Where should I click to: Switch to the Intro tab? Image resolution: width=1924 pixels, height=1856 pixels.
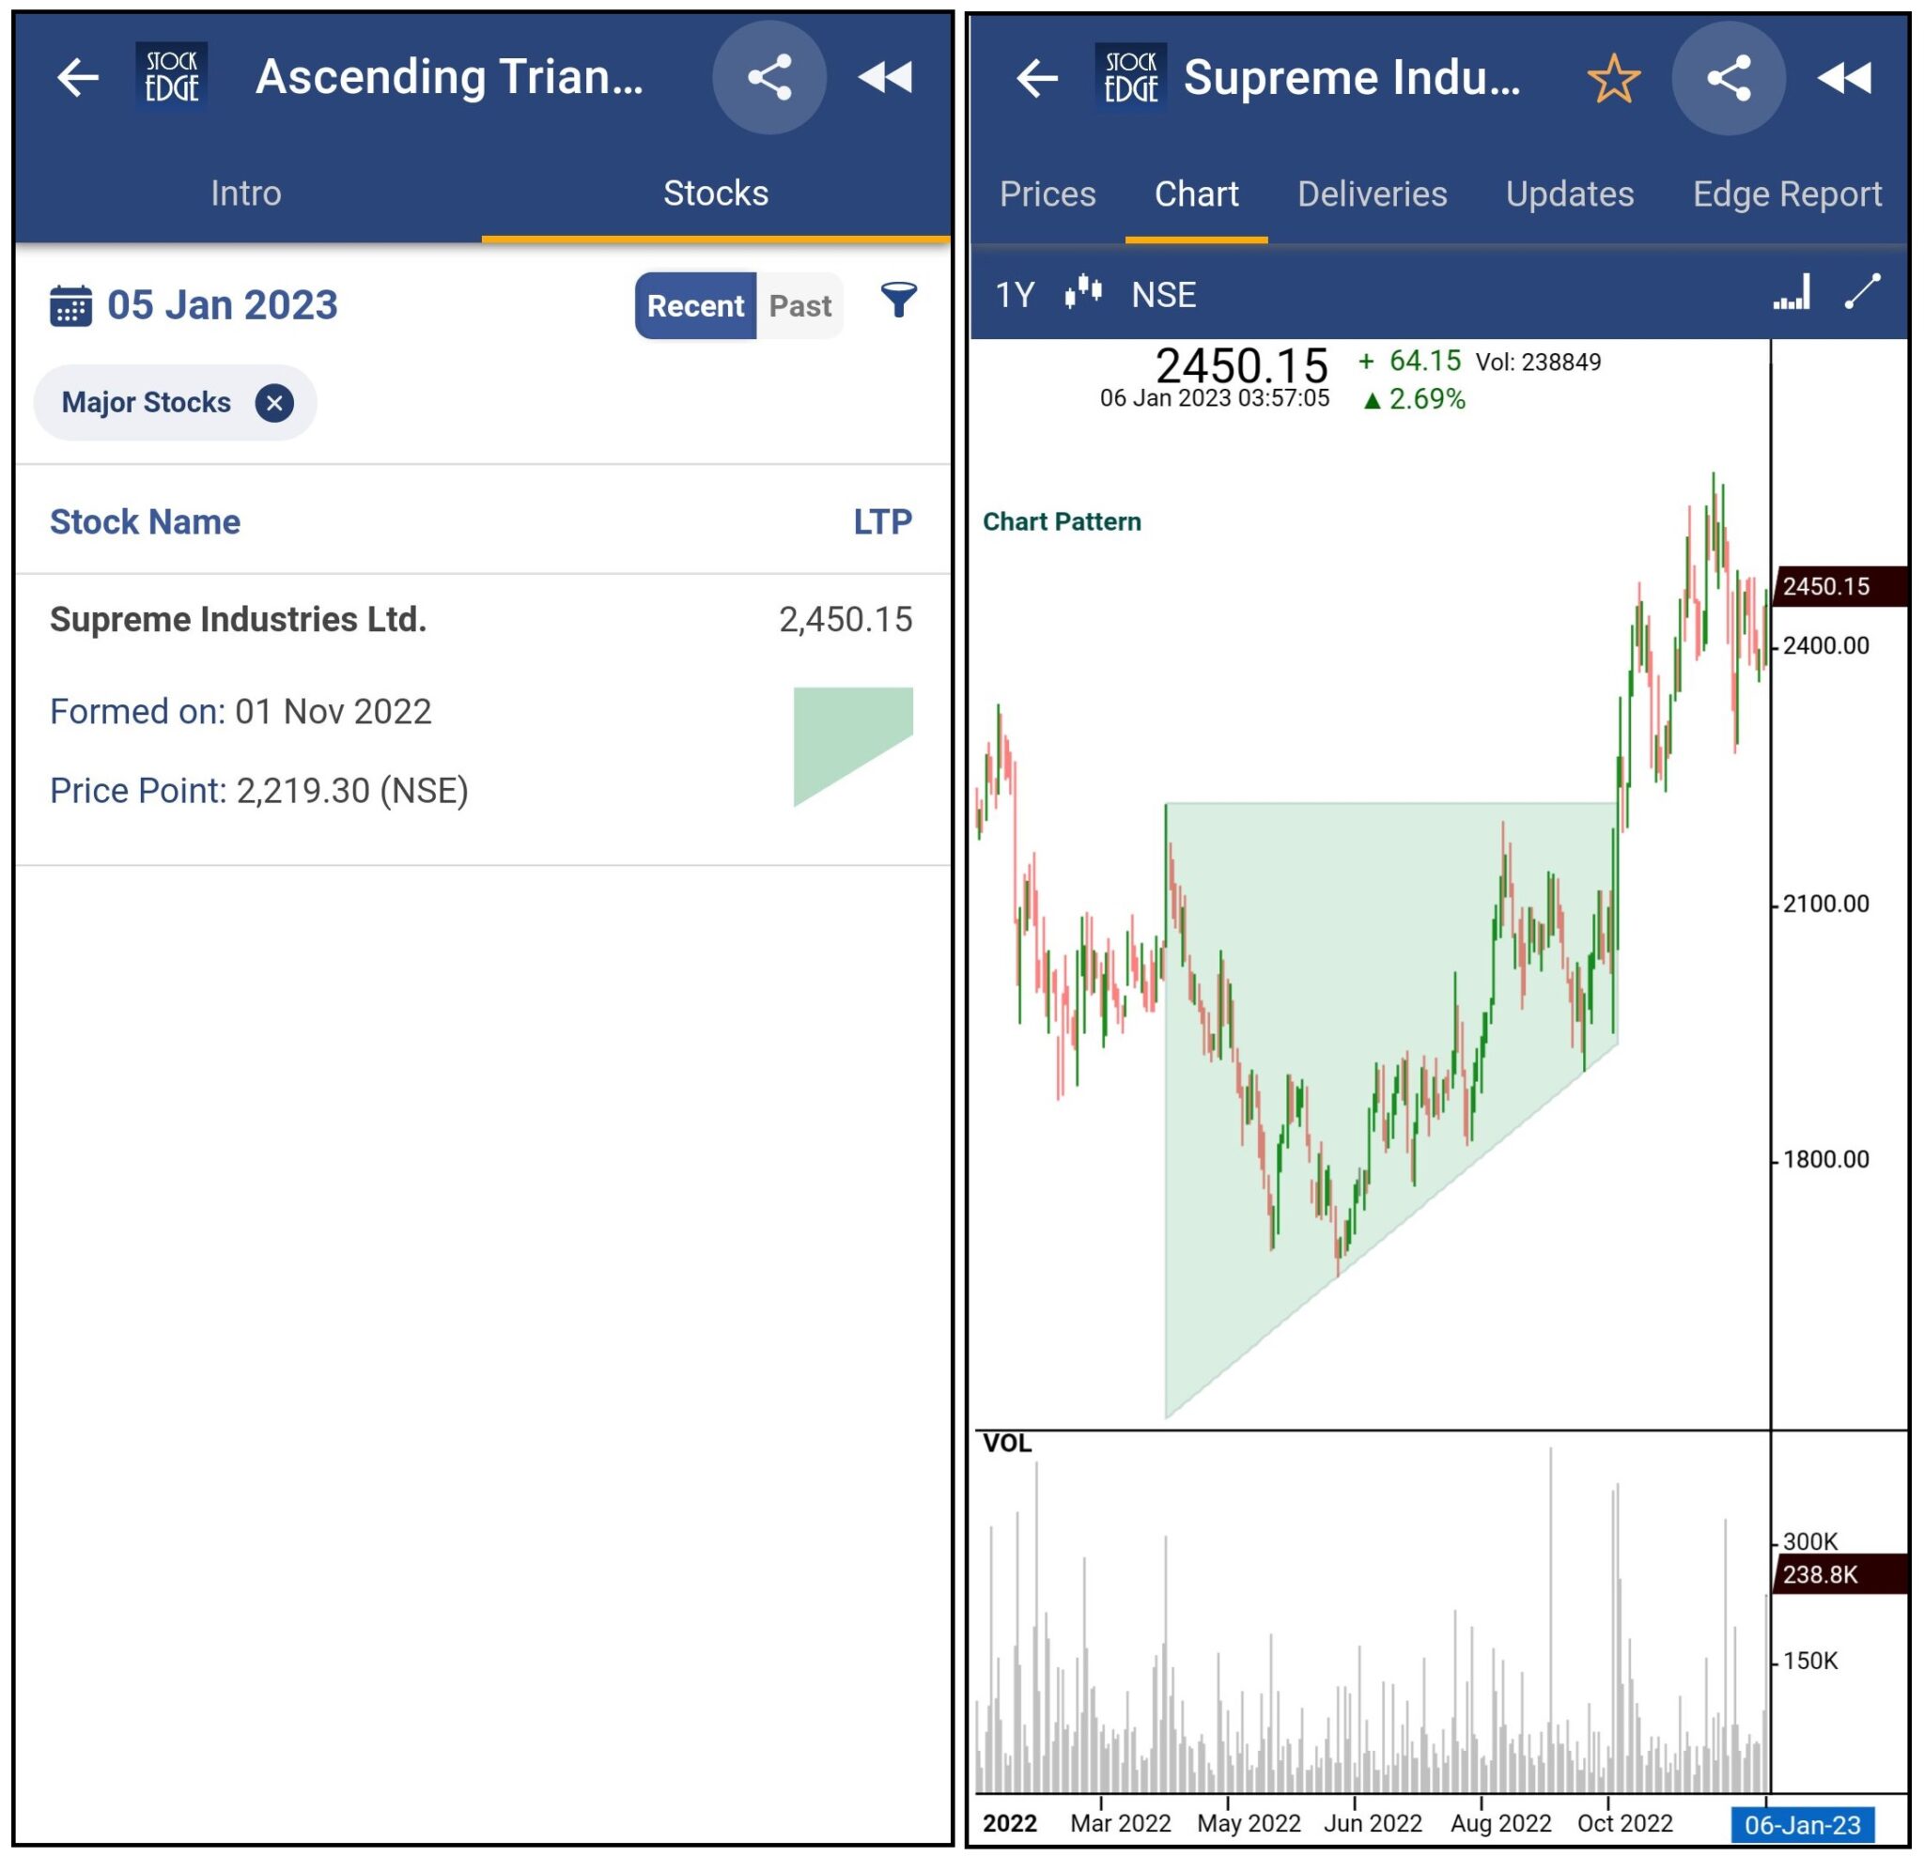tap(246, 193)
